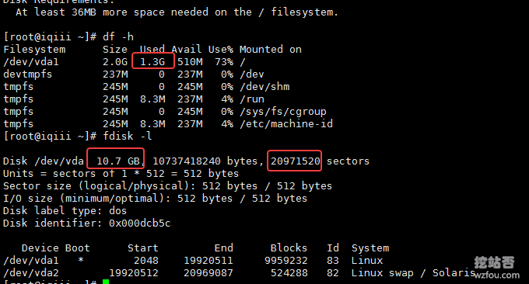Click the '20971520' sectors value

pyautogui.click(x=295, y=161)
